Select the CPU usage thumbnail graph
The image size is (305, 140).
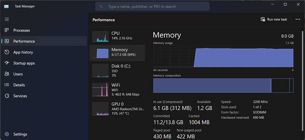[x=100, y=36]
